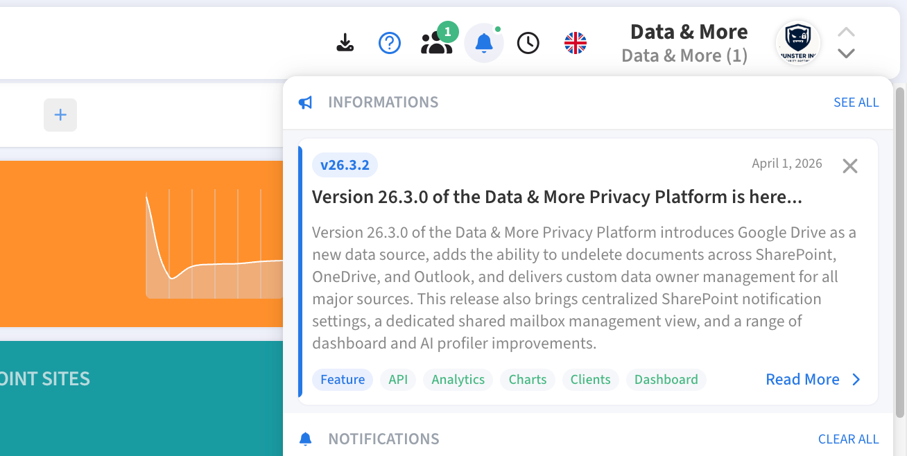The width and height of the screenshot is (907, 456).
Task: Click the plus add button
Action: coord(60,115)
